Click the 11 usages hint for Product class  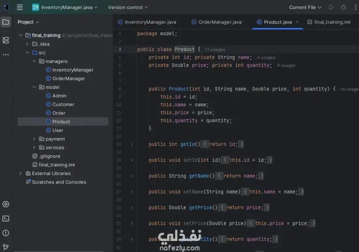click(215, 50)
